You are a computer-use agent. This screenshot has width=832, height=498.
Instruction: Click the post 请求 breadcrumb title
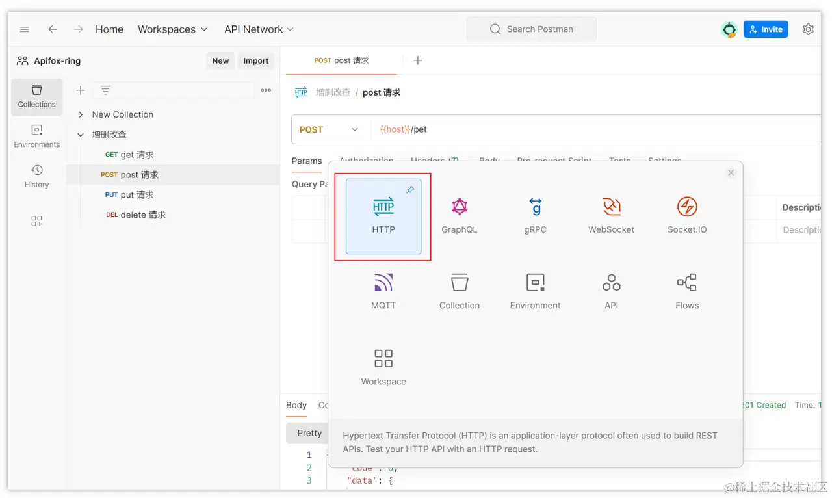click(382, 92)
